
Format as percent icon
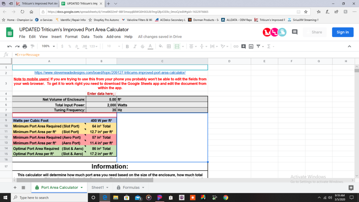coord(70,46)
